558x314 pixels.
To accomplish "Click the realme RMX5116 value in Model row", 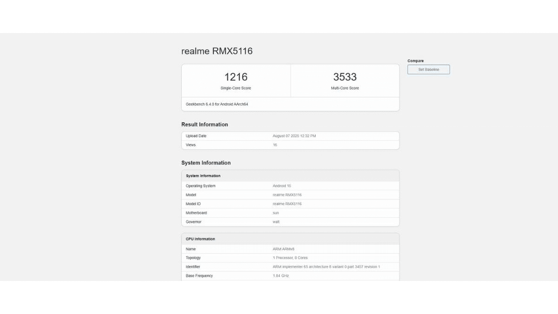I will tap(287, 195).
